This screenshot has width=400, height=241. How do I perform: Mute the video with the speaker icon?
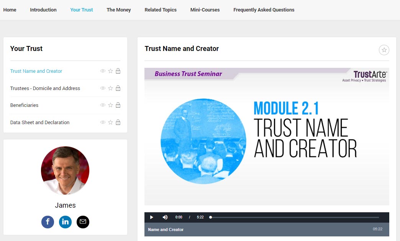165,217
